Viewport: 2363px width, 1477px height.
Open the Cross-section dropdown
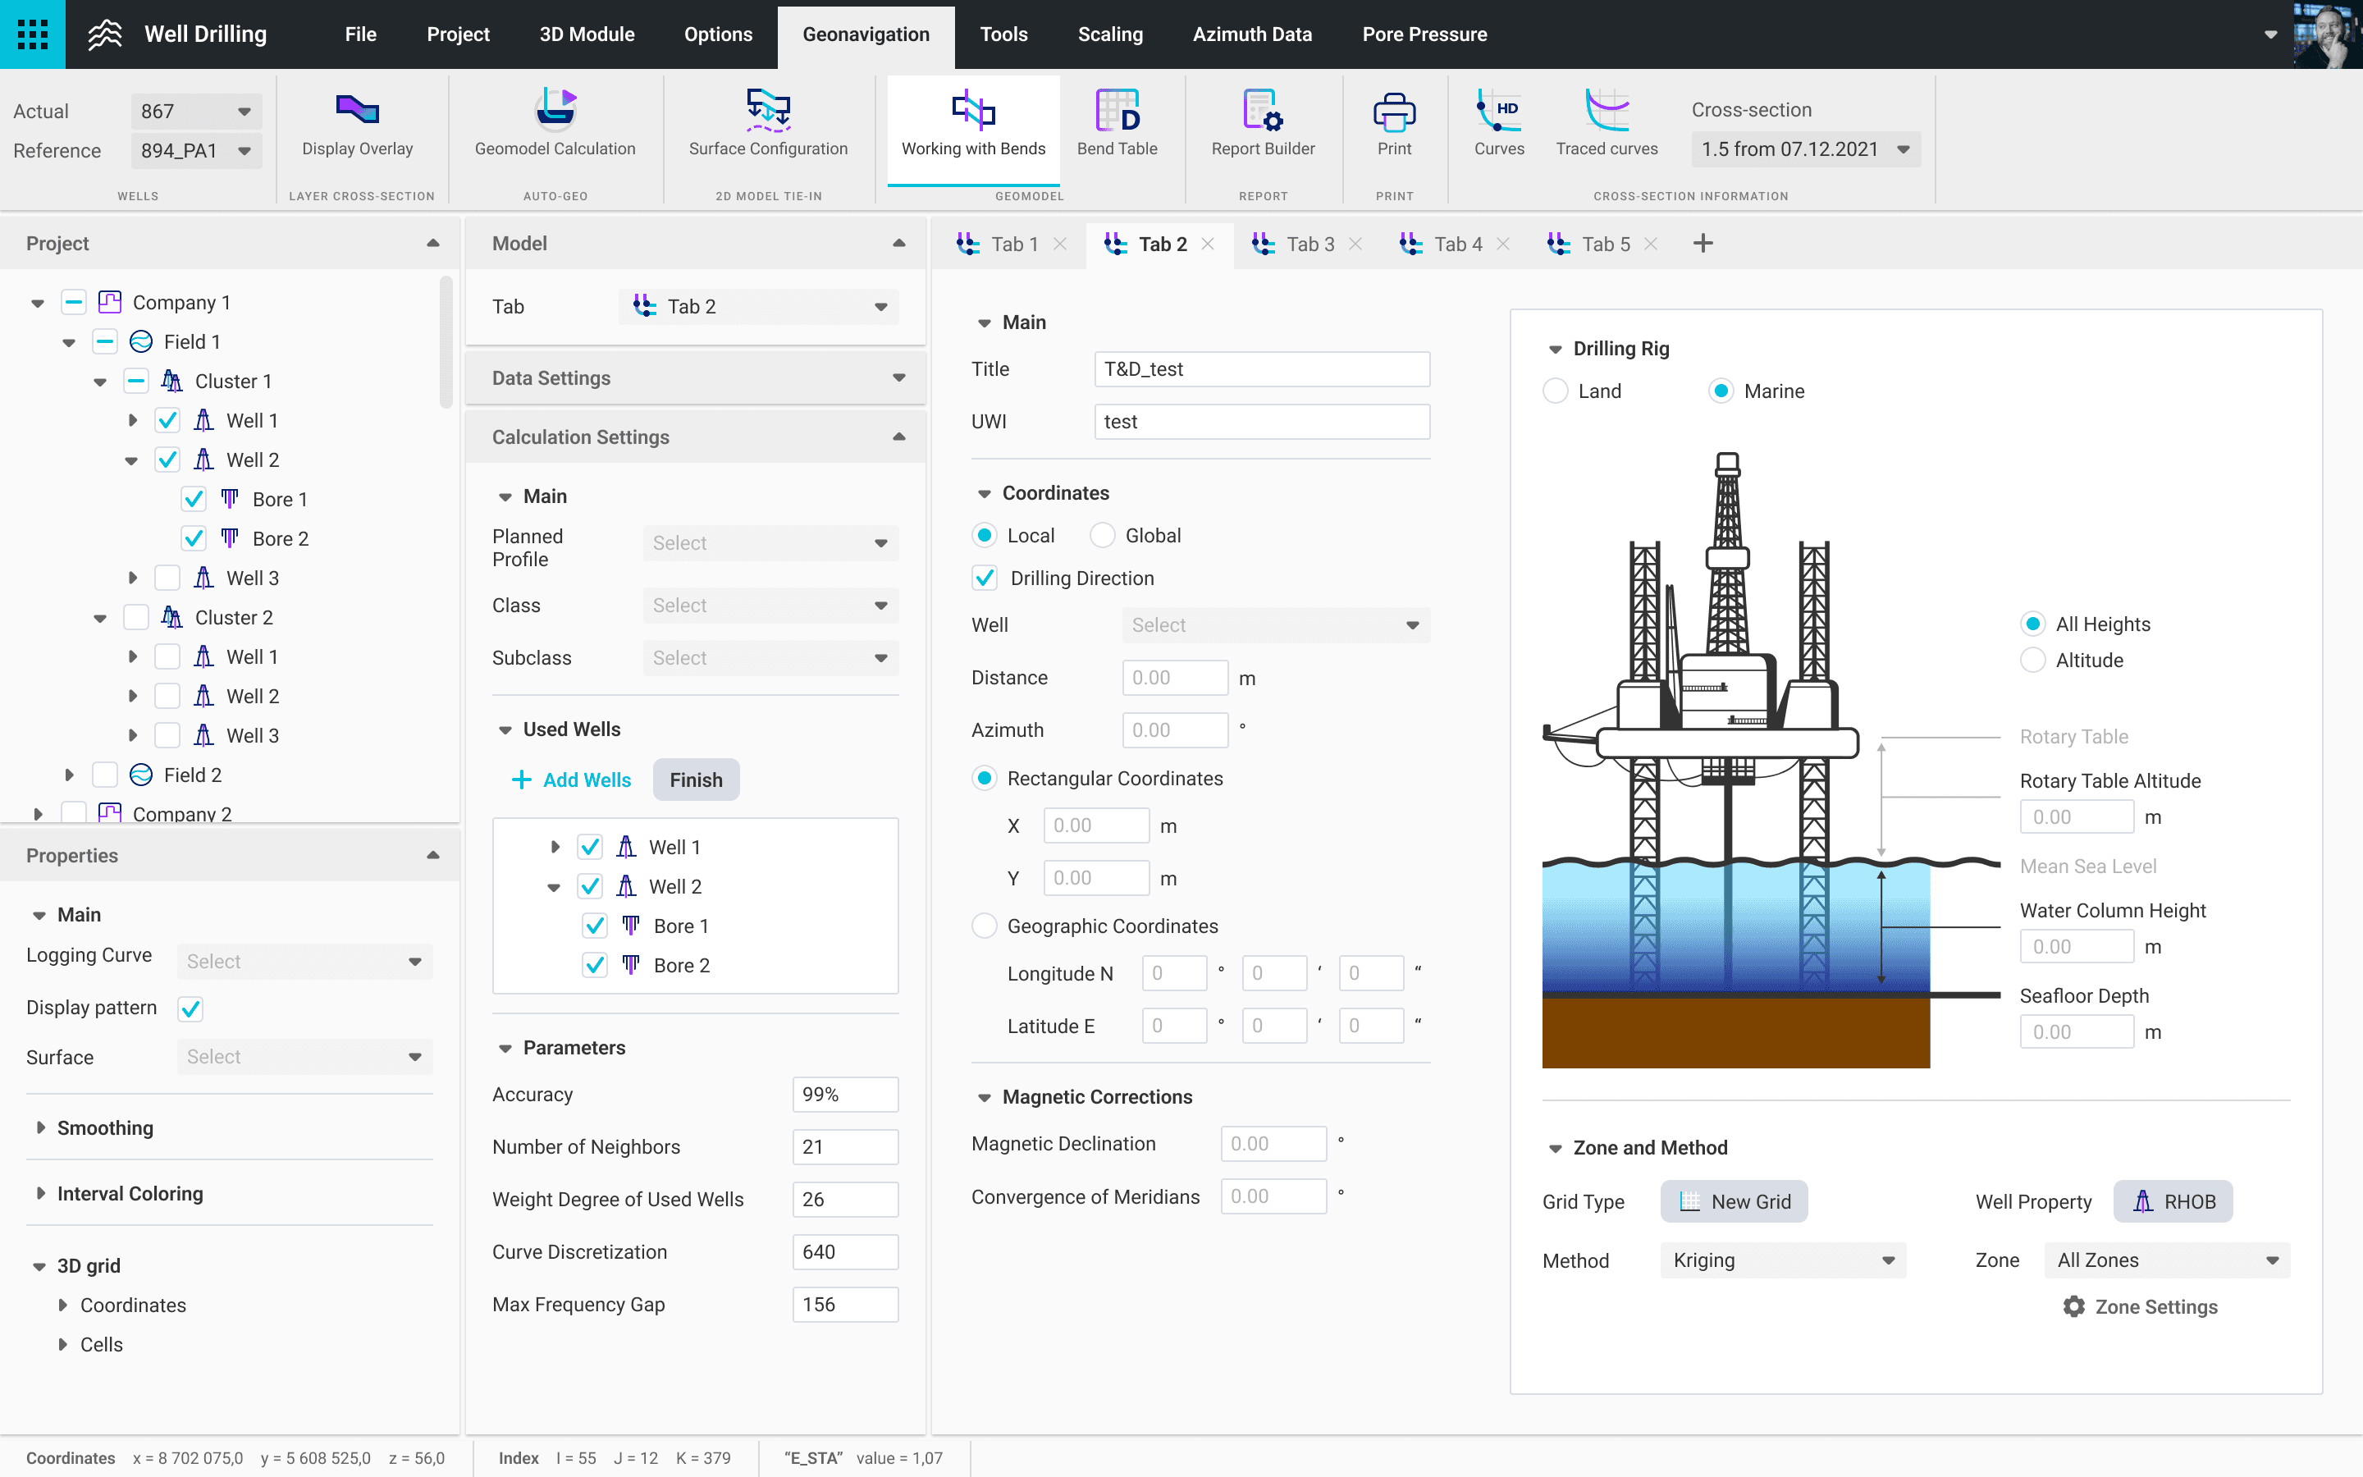1804,149
